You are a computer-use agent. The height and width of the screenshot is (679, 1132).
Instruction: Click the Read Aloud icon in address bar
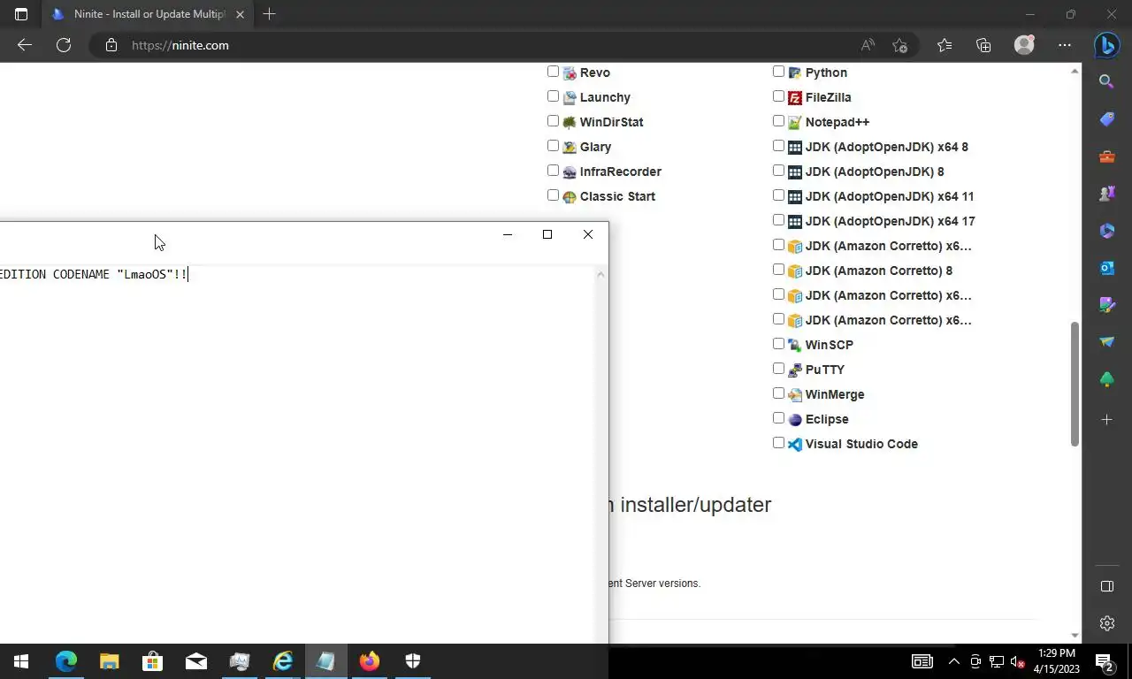tap(868, 45)
